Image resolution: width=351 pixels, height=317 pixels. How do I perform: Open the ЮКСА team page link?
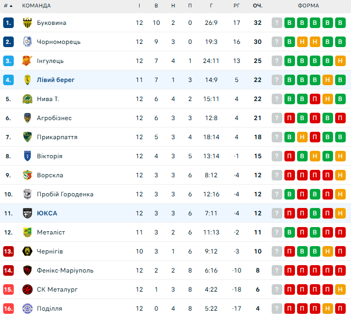click(47, 213)
